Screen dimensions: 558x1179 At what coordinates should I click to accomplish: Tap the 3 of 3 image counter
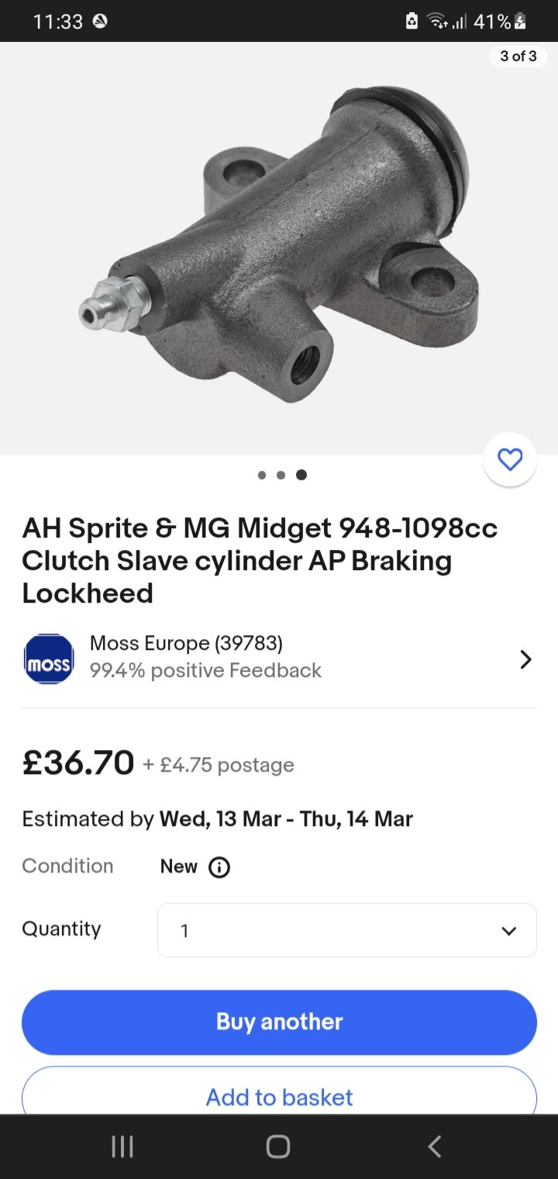[518, 56]
